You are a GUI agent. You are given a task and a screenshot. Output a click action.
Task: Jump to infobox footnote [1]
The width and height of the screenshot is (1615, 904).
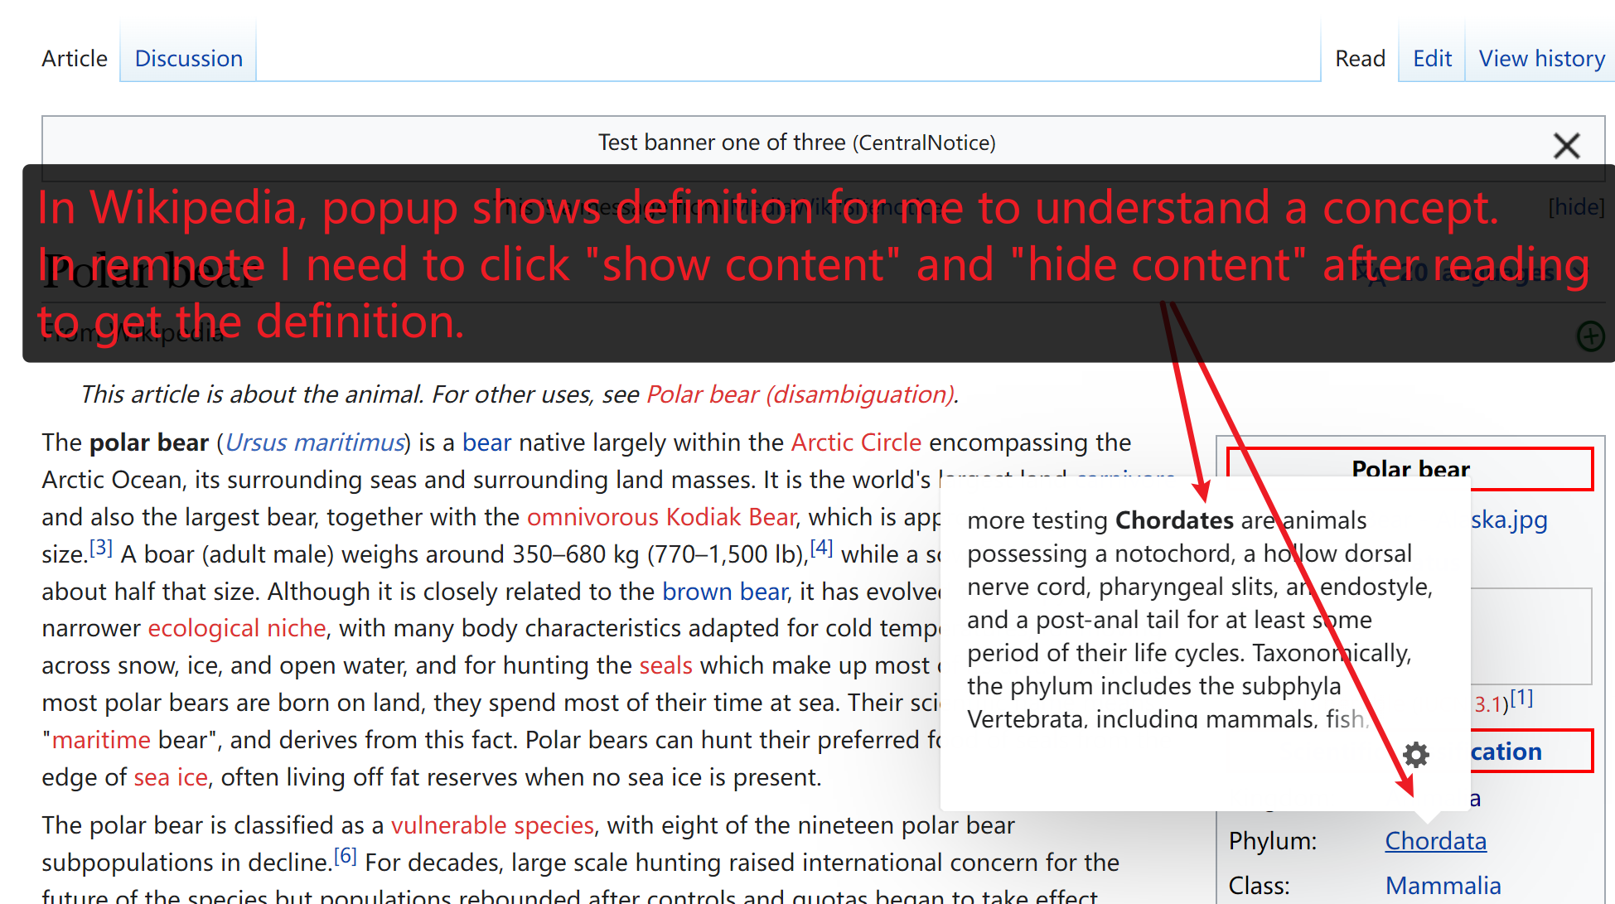(1521, 698)
